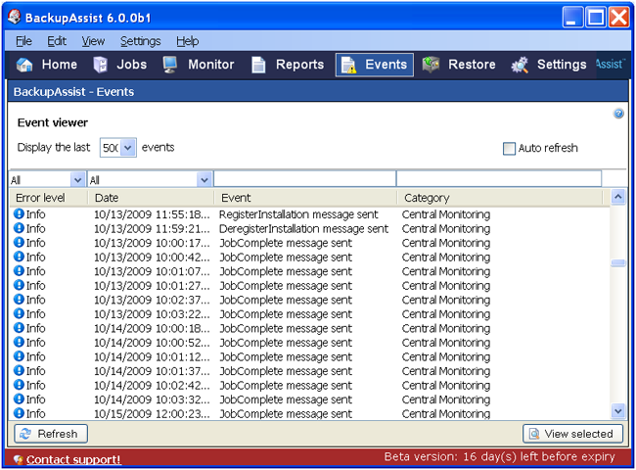The width and height of the screenshot is (636, 470).
Task: Select 'DeregisterInstallation message sent' event text
Action: 303,228
